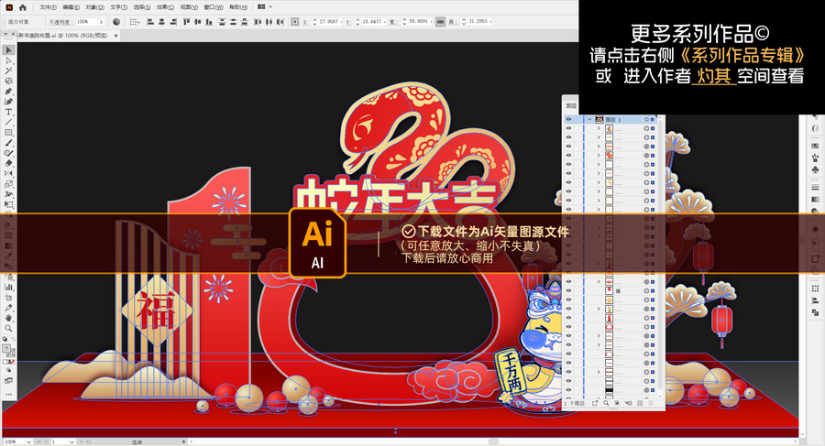Open the 对象(O) menu
This screenshot has width=825, height=446.
[x=94, y=7]
